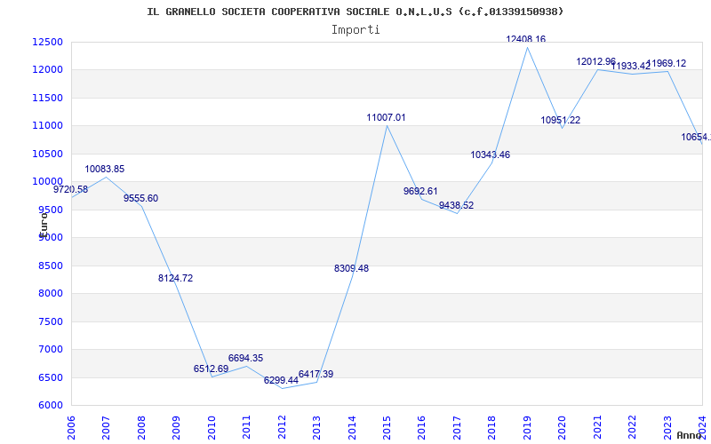711x444 pixels.
Task: Click data label 12012.96
Action: click(595, 61)
